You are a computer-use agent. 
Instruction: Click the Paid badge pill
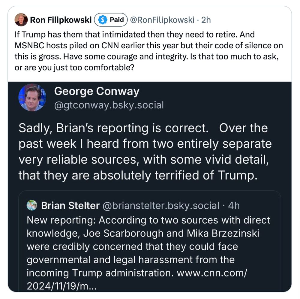click(111, 20)
